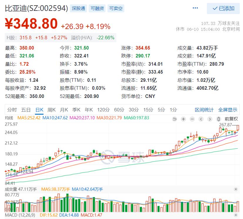Viewport: 243px width, 219px height.
Task: Click the 均线 indicator label
Action: click(x=9, y=118)
